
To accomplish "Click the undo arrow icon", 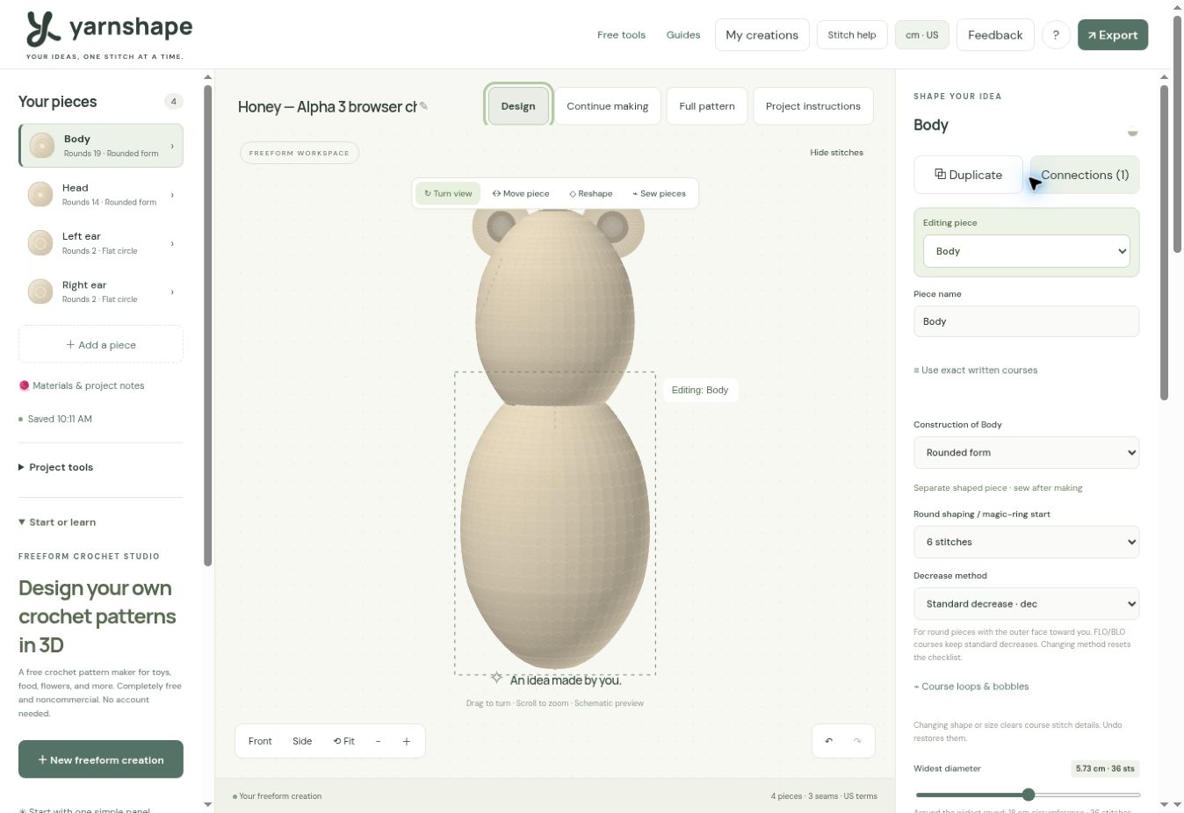I will pyautogui.click(x=828, y=741).
